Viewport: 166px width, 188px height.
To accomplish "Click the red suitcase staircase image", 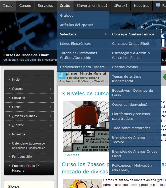I will point(86,126).
